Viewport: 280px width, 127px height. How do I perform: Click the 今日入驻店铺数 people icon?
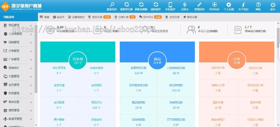coord(191,30)
